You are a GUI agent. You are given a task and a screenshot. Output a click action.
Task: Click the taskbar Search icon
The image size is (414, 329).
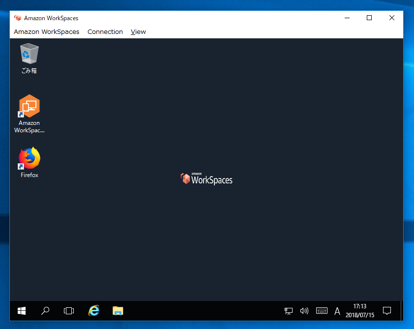[45, 311]
